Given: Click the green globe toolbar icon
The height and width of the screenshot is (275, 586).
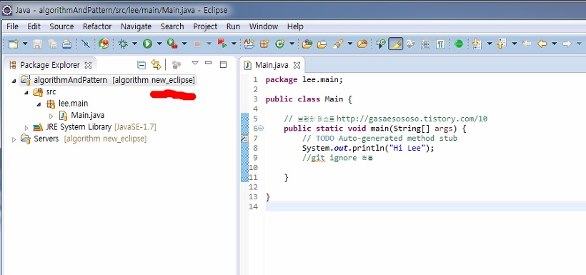Looking at the screenshot, I should 459,44.
